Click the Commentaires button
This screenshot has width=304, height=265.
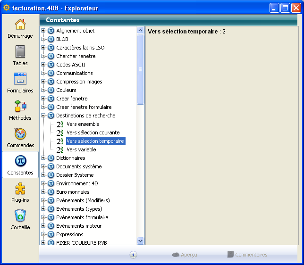[x=247, y=255]
